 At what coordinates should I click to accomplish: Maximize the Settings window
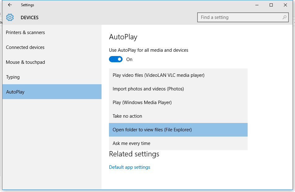pyautogui.click(x=271, y=5)
